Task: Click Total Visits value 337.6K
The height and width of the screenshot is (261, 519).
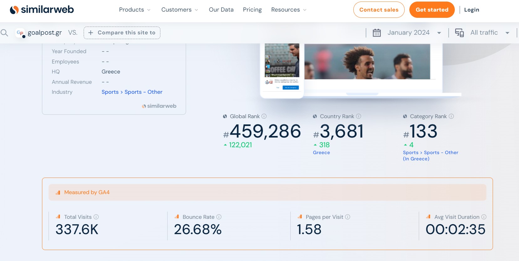Action: (77, 229)
